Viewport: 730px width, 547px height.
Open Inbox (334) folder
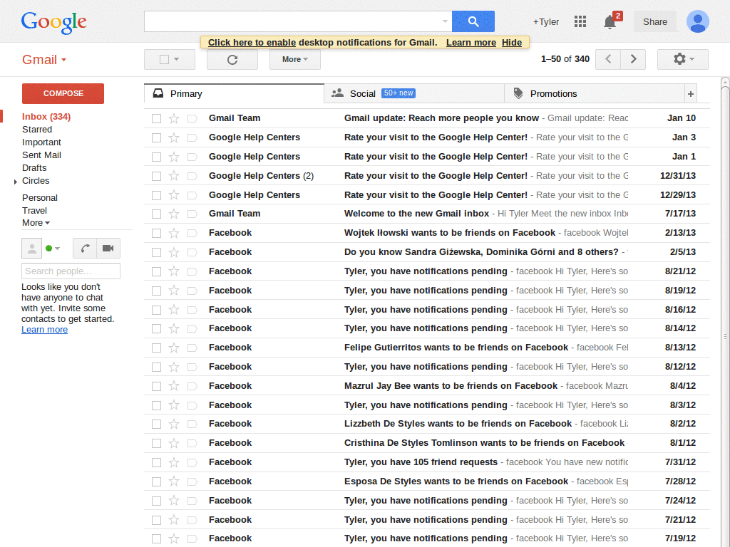(46, 117)
